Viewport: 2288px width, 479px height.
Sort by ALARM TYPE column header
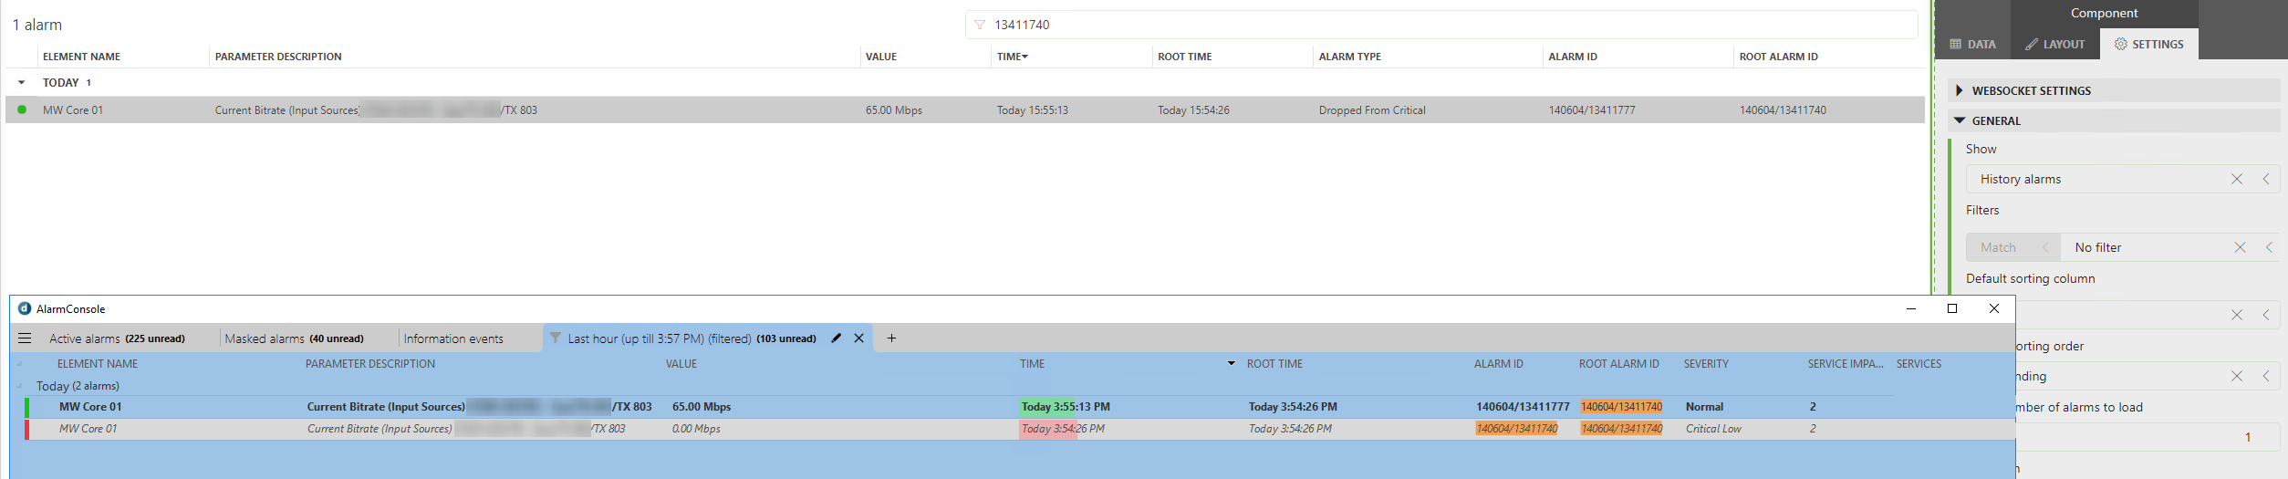click(1349, 57)
